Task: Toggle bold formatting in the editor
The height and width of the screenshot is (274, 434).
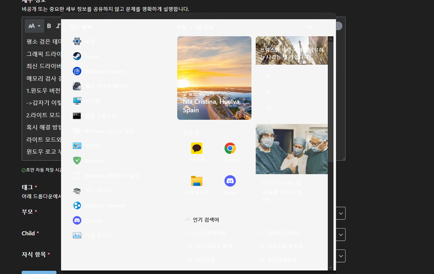Action: [x=49, y=26]
